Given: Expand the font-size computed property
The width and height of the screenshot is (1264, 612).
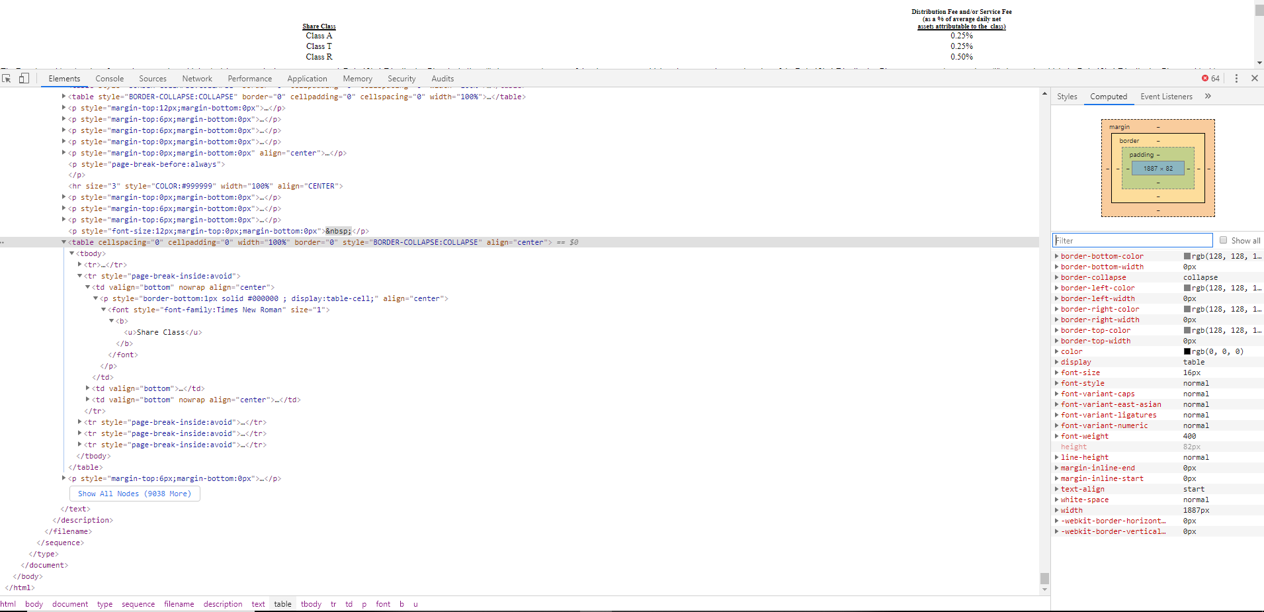Looking at the screenshot, I should tap(1057, 372).
